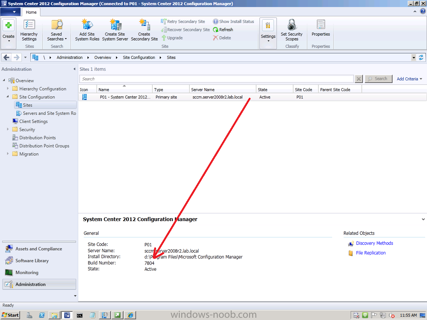The width and height of the screenshot is (427, 320).
Task: Open the application menu dropdown button
Action: click(10, 12)
